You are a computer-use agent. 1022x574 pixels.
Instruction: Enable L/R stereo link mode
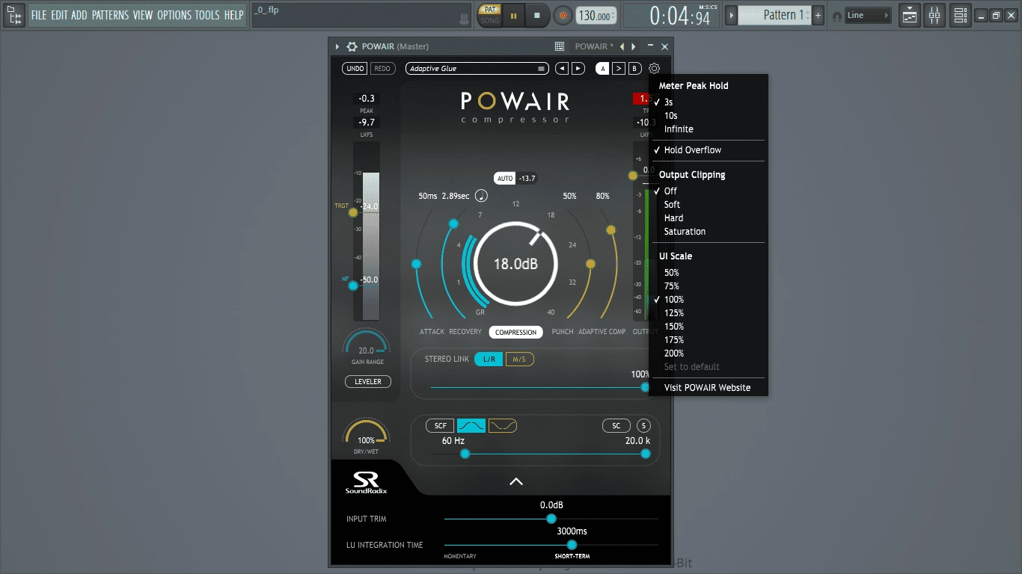(489, 359)
